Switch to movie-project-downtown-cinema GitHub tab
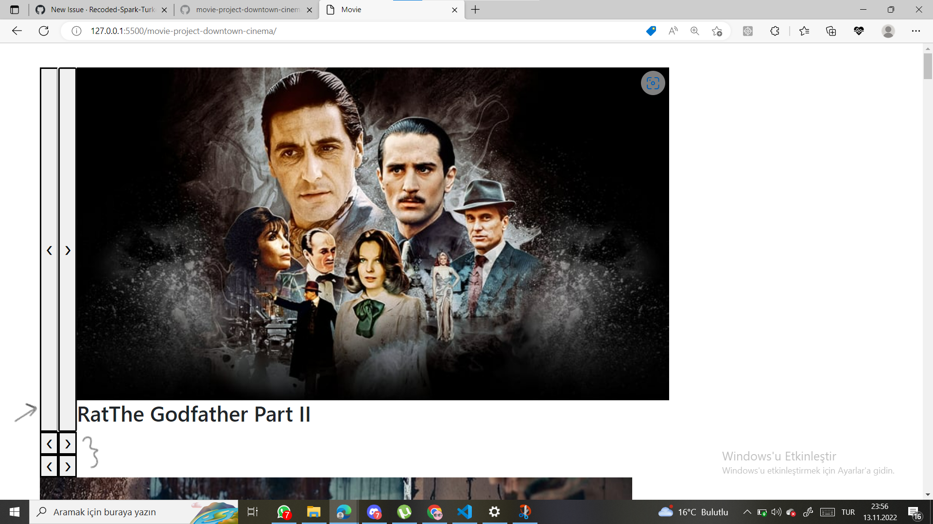Image resolution: width=933 pixels, height=524 pixels. point(247,10)
